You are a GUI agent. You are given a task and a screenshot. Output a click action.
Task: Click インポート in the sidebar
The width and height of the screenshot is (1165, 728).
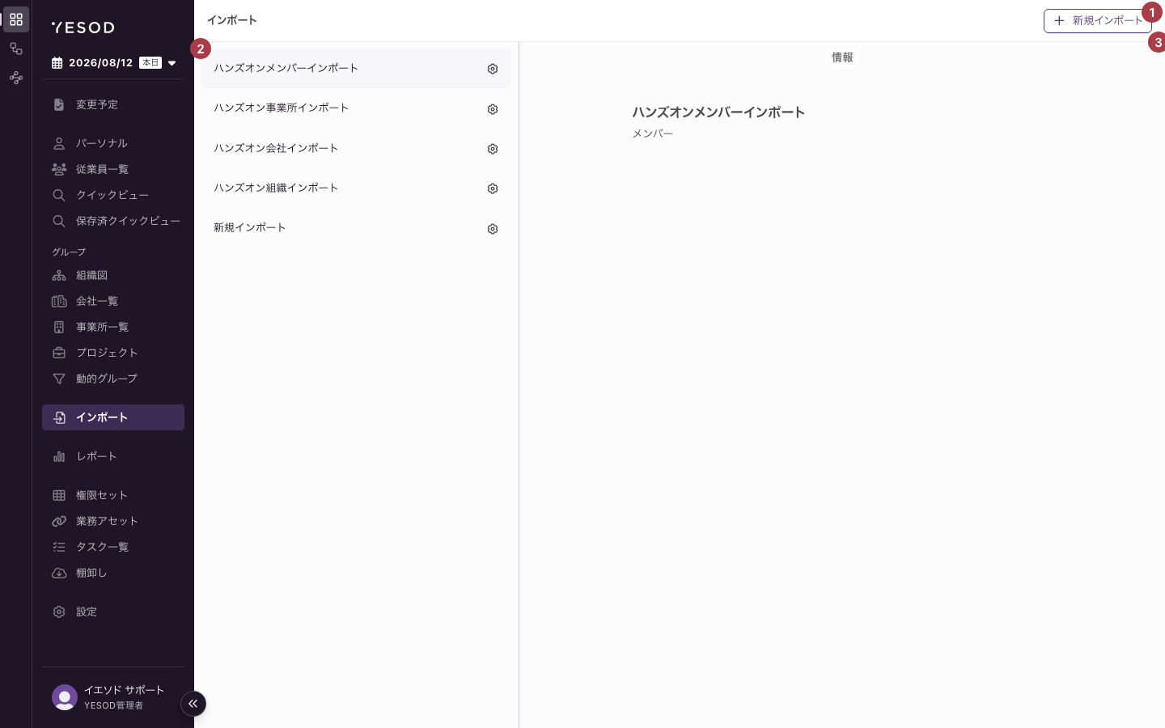click(x=113, y=417)
